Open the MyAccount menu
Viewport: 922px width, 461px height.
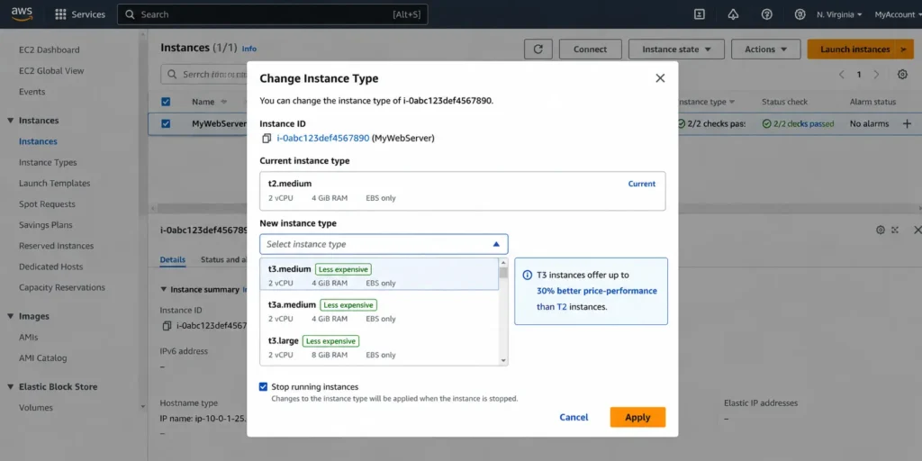point(897,14)
